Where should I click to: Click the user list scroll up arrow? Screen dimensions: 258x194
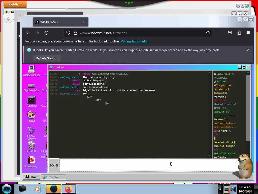tap(248, 73)
